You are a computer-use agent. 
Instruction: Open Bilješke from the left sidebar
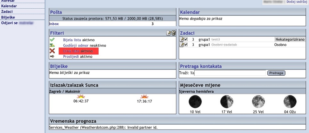click(x=8, y=17)
